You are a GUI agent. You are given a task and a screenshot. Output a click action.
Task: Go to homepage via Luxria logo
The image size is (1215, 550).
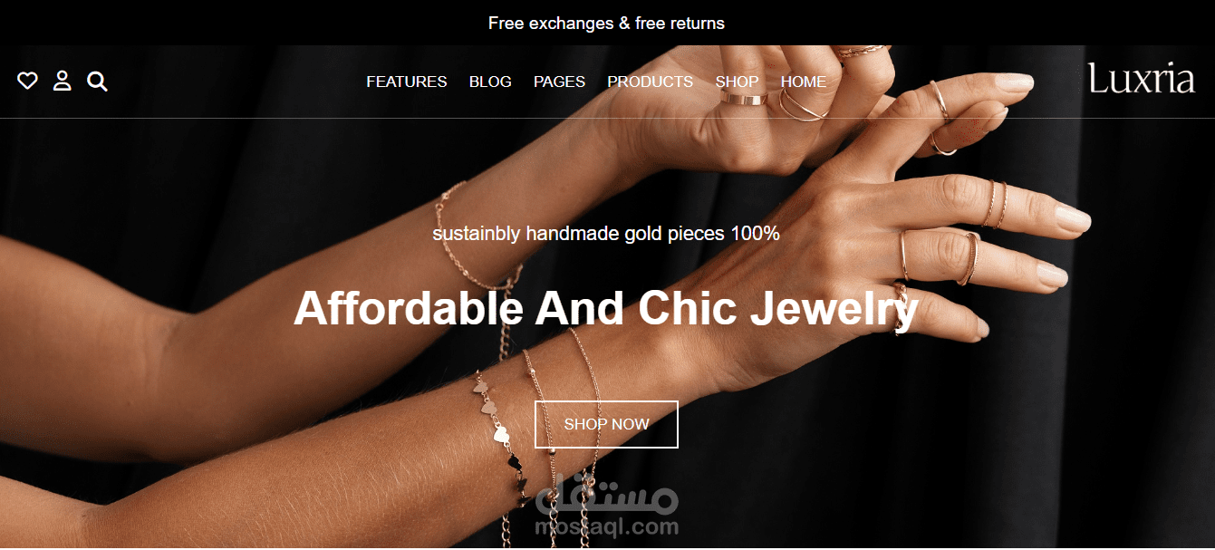coord(1142,79)
